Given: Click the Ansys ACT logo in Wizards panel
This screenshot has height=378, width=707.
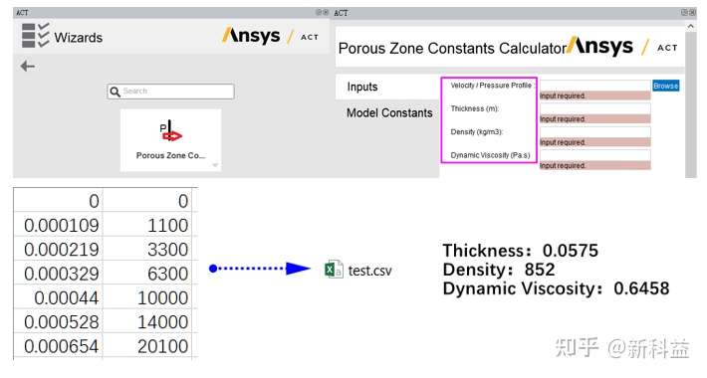Looking at the screenshot, I should point(271,36).
